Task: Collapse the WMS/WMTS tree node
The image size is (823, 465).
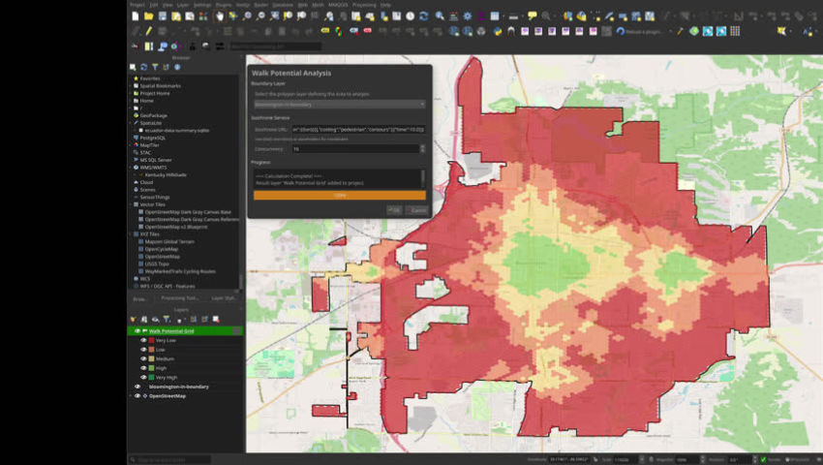Action: pos(131,167)
